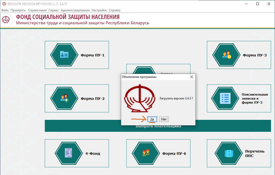Click the fund logo in the header banner

coord(6,19)
